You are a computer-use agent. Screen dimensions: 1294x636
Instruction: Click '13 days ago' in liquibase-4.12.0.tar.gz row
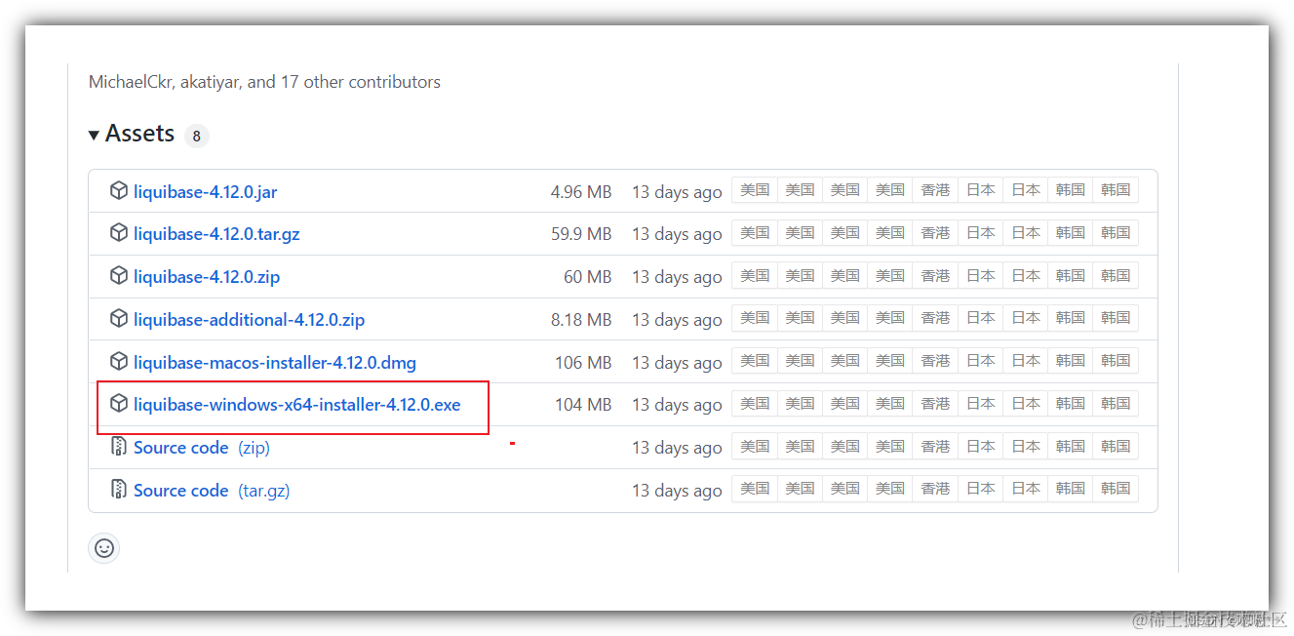pyautogui.click(x=677, y=234)
